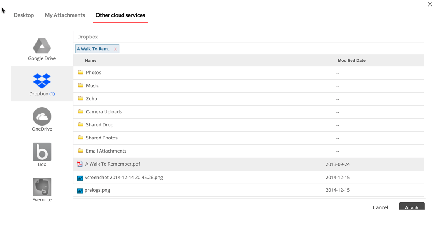
Task: Open the Shared Drop folder
Action: tap(100, 125)
